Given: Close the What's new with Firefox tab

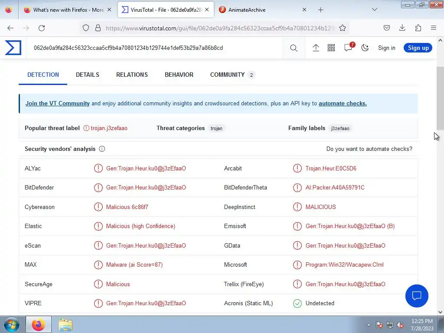Looking at the screenshot, I should (x=109, y=10).
